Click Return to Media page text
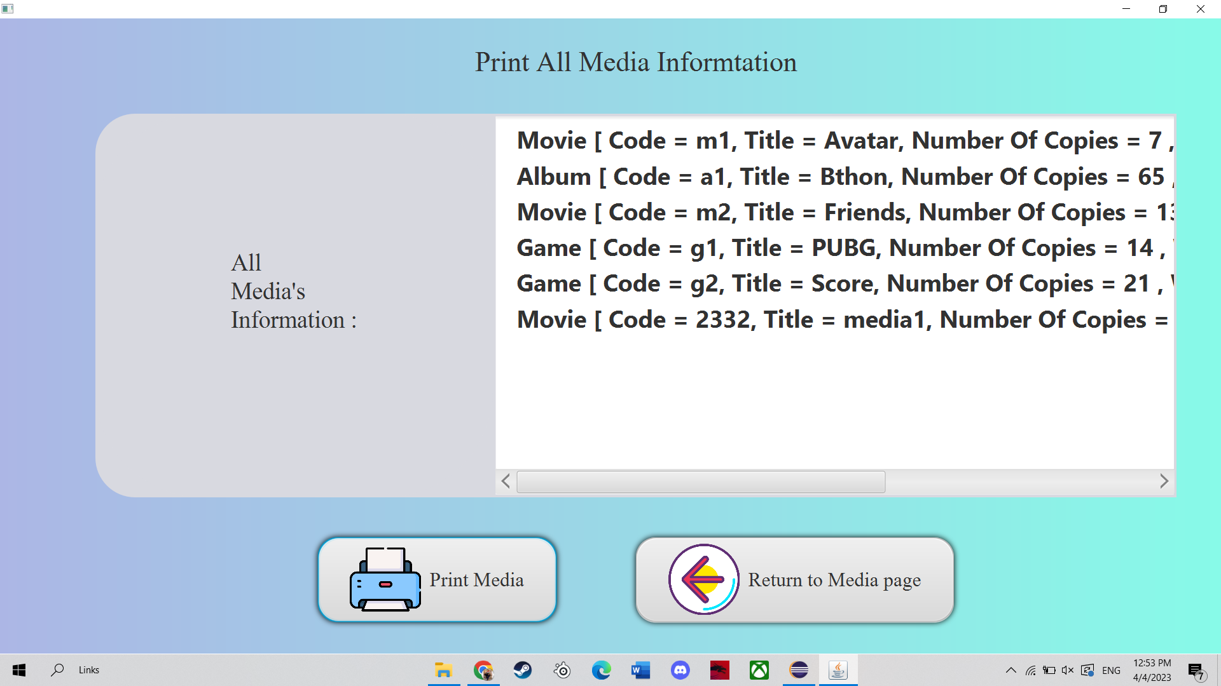Screen dimensions: 1221x686 tap(834, 580)
